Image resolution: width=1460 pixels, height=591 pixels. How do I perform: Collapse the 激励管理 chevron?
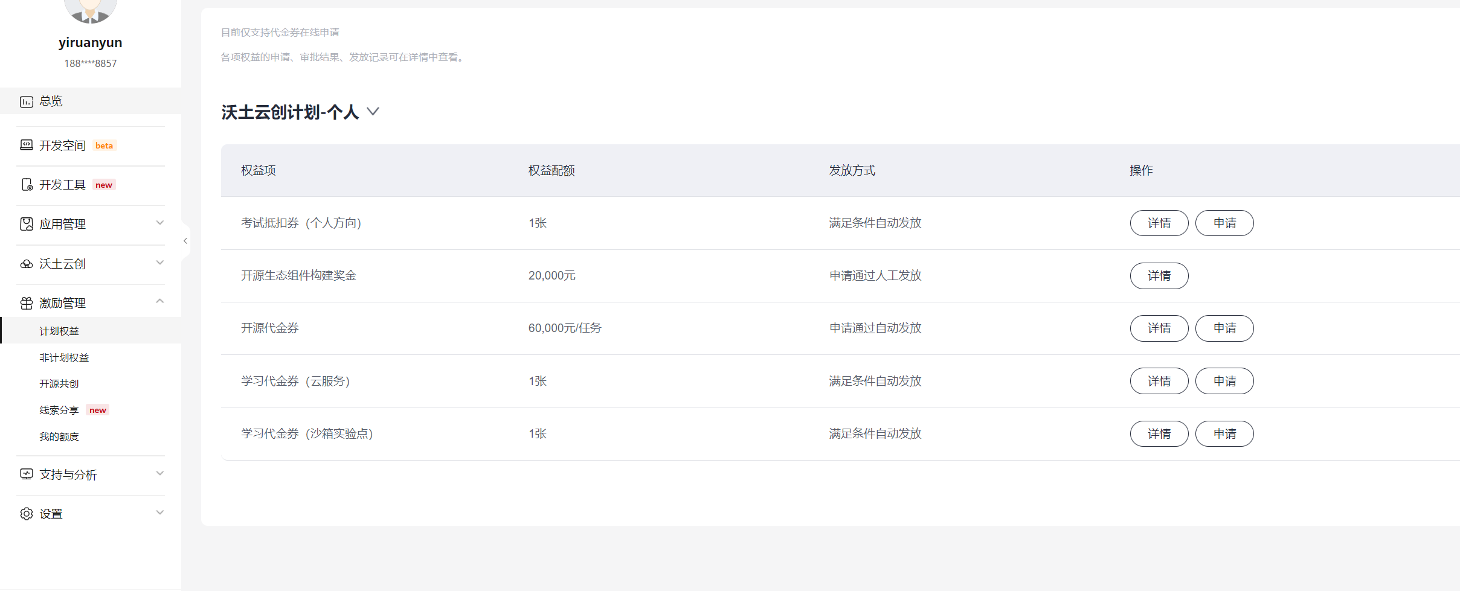coord(160,301)
